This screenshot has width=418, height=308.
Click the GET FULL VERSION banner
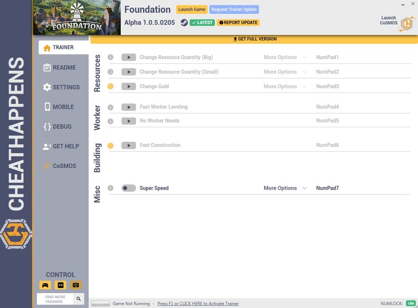pyautogui.click(x=255, y=39)
